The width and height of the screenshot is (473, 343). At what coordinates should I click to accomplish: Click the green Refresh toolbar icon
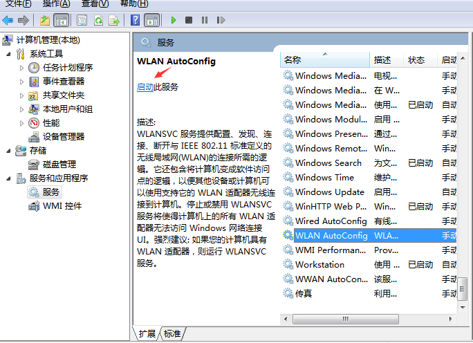tap(98, 21)
